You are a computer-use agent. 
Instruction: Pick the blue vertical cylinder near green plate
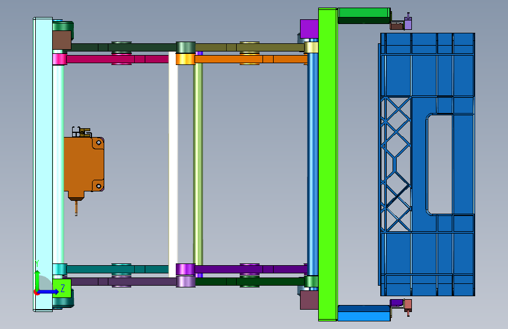pyautogui.click(x=312, y=164)
